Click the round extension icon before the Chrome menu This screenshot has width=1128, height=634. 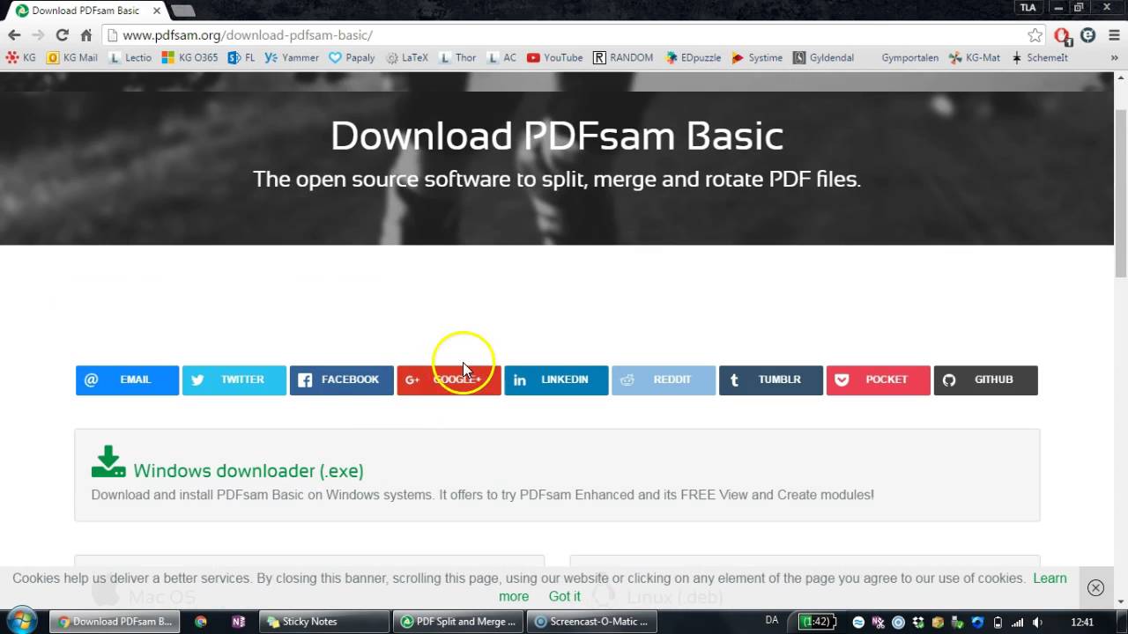[1087, 35]
